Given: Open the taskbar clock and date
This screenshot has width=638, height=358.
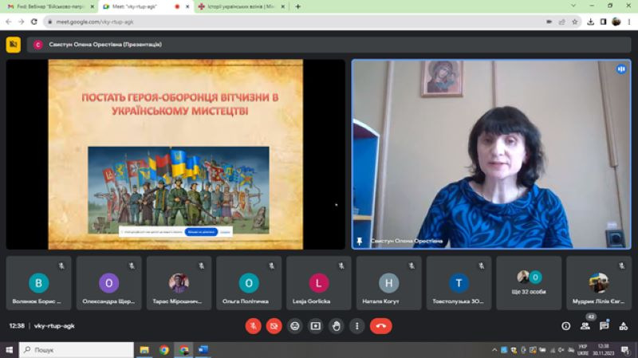Looking at the screenshot, I should [604, 350].
